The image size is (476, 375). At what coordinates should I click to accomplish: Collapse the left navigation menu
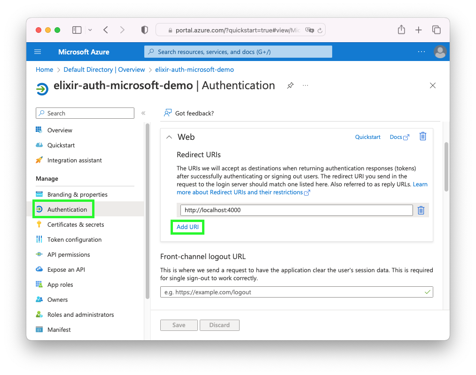143,113
